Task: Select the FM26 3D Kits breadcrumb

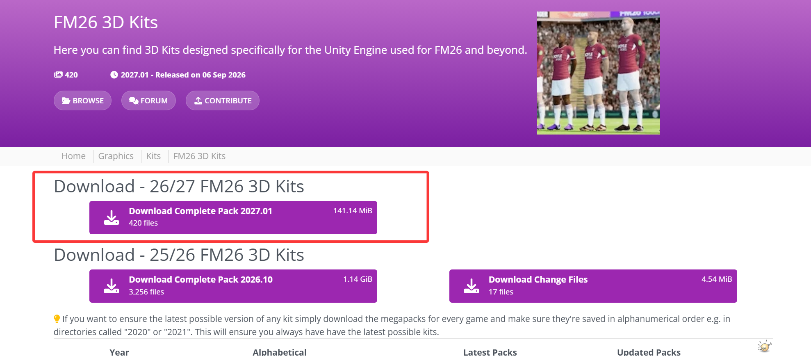Action: tap(199, 156)
